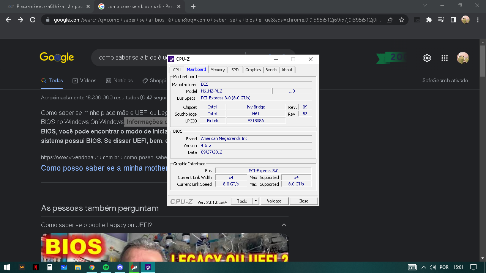Select the Mainboard tab in CPU-Z
Image resolution: width=486 pixels, height=273 pixels.
[x=196, y=69]
